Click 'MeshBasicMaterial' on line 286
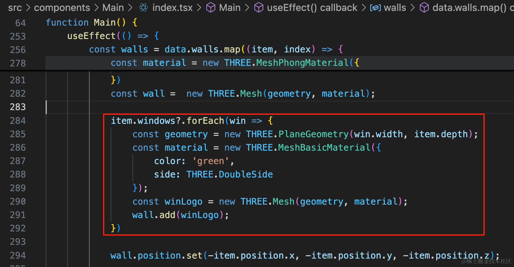Image resolution: width=514 pixels, height=267 pixels. pos(324,148)
